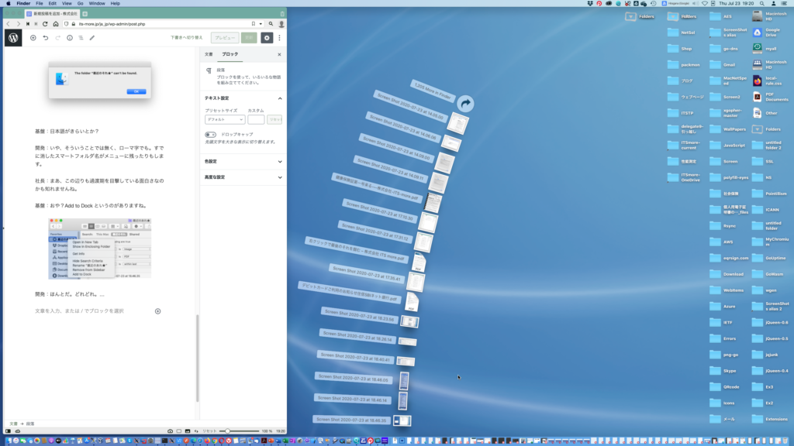Open the プリセットサイズ dropdown set to デフォルト
Screen dimensions: 794x446
[x=225, y=119]
